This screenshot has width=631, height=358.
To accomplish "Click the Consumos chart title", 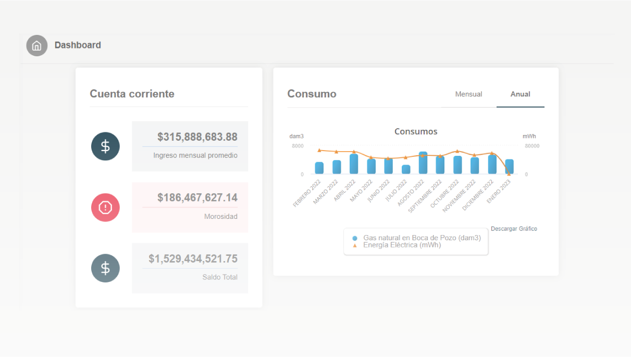I will 416,132.
